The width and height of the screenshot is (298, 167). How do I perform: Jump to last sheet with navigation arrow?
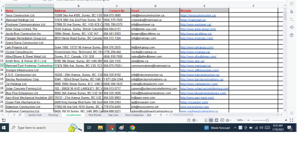click(20, 115)
